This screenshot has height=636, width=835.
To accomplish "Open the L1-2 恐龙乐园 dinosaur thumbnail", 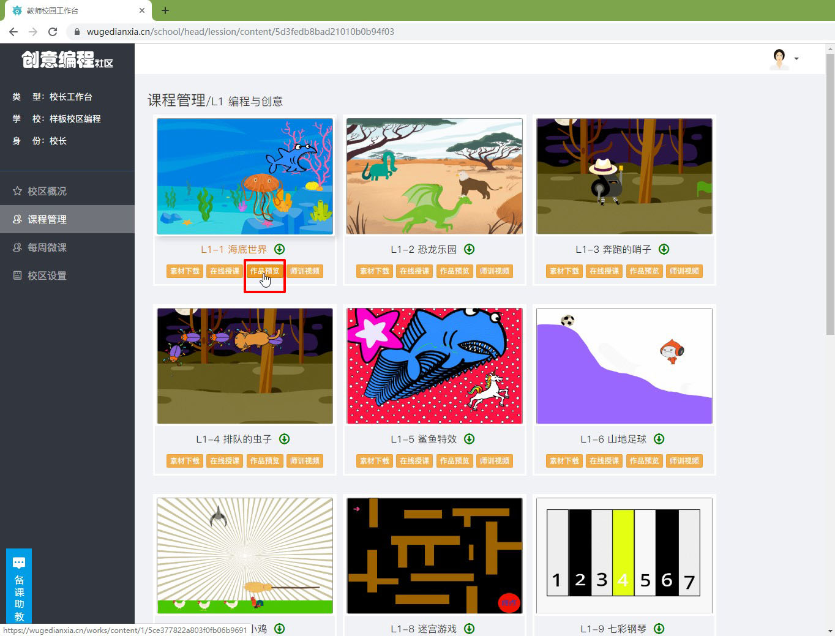I will (x=435, y=176).
